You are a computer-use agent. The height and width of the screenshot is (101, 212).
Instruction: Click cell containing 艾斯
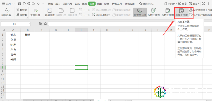pos(13,40)
